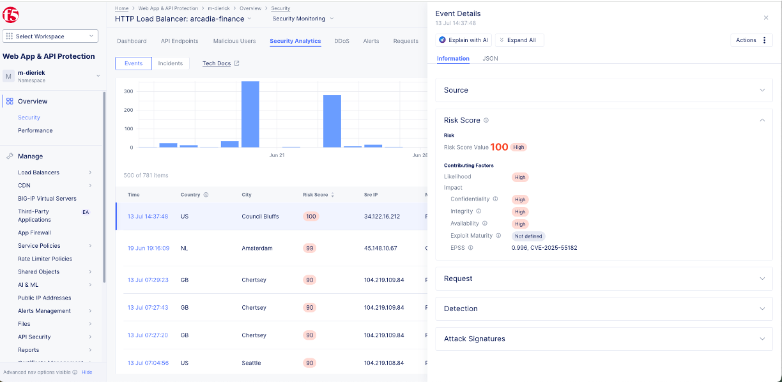Open the Requests tab

tap(406, 41)
